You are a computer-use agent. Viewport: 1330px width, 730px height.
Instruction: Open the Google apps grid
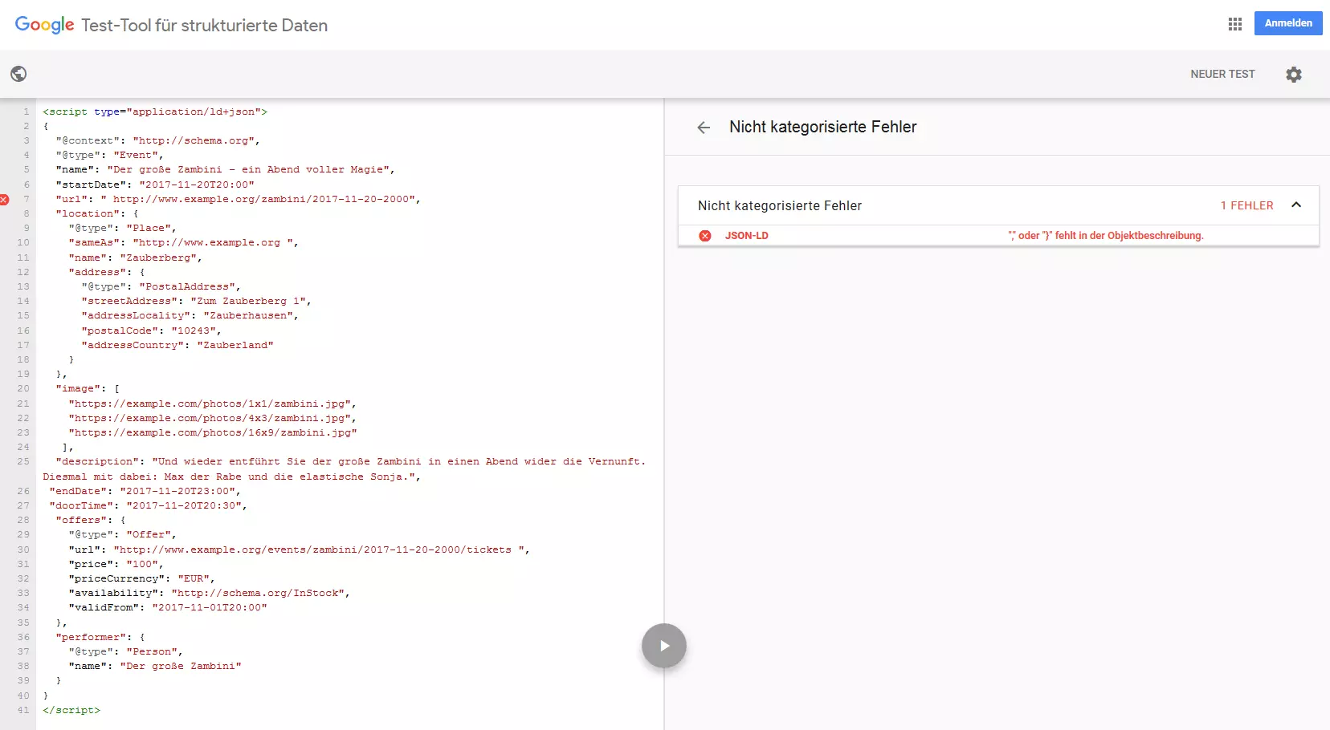coord(1235,24)
